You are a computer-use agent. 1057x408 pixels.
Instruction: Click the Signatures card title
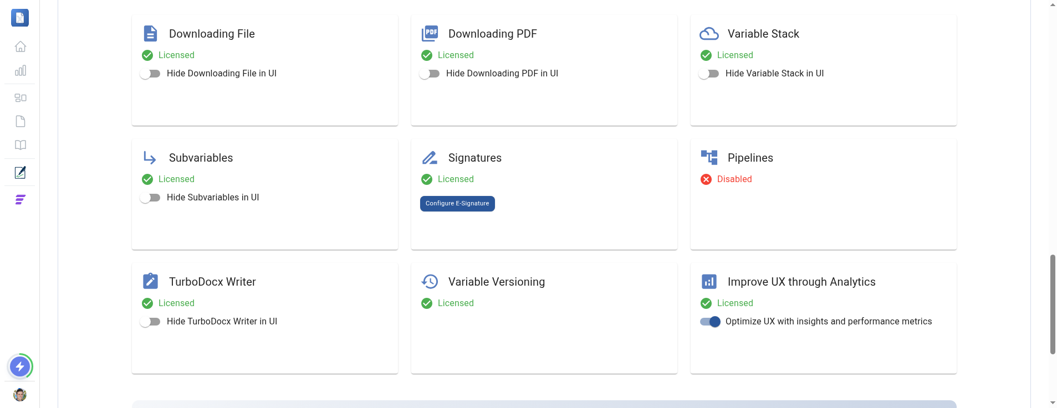475,158
